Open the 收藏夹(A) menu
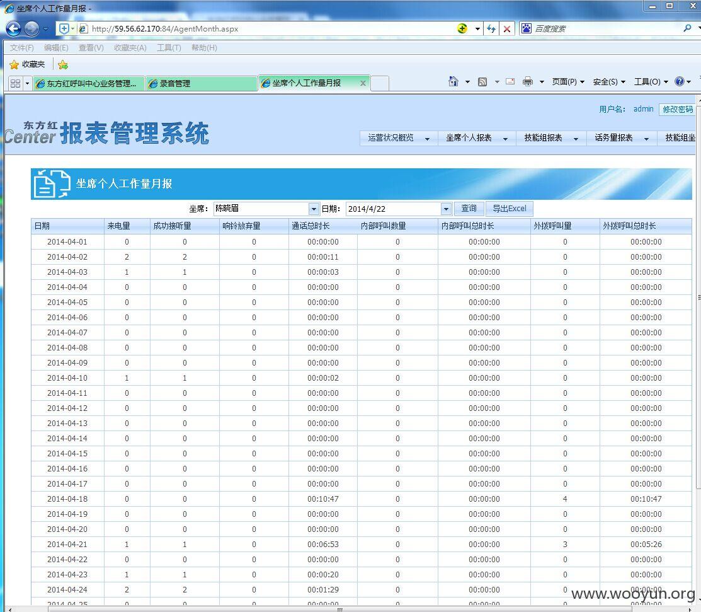This screenshot has width=701, height=612. coord(130,48)
